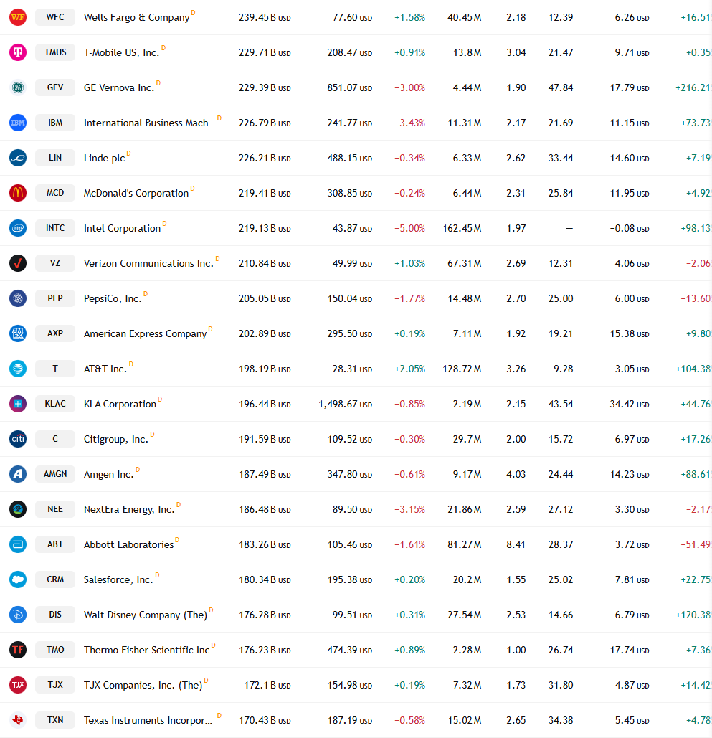This screenshot has width=712, height=738.
Task: Open the Walt Disney Company (The) link
Action: [x=146, y=615]
